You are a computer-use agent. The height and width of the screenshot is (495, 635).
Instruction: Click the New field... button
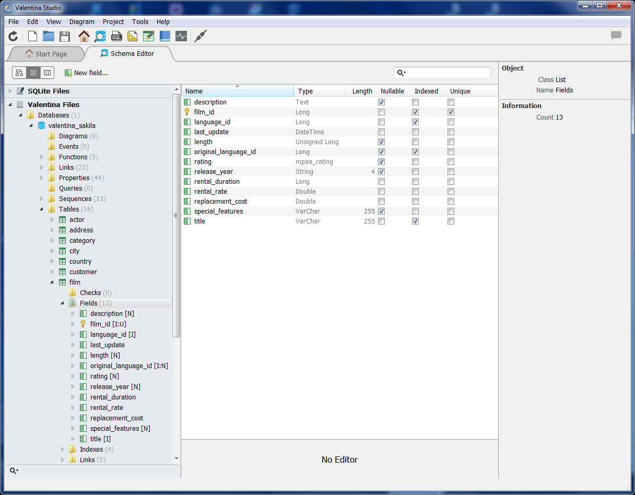(x=86, y=73)
